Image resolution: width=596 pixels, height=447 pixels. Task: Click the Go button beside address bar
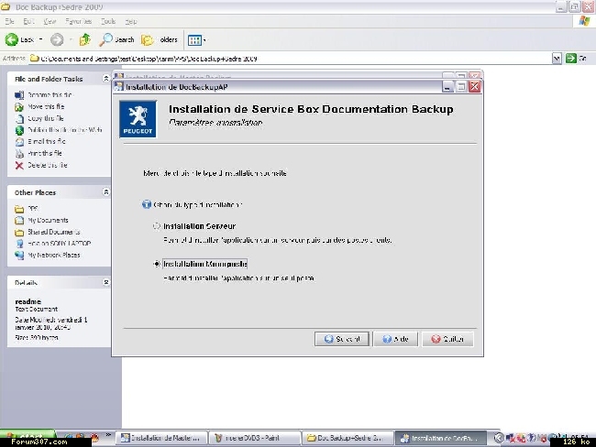(x=576, y=59)
